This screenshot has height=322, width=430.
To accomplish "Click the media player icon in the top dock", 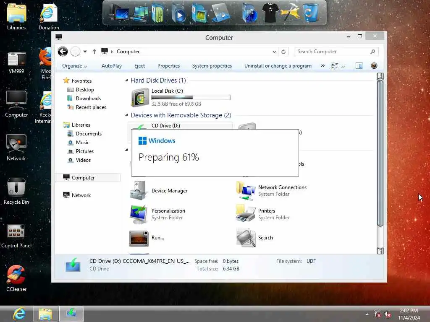I will [x=179, y=13].
